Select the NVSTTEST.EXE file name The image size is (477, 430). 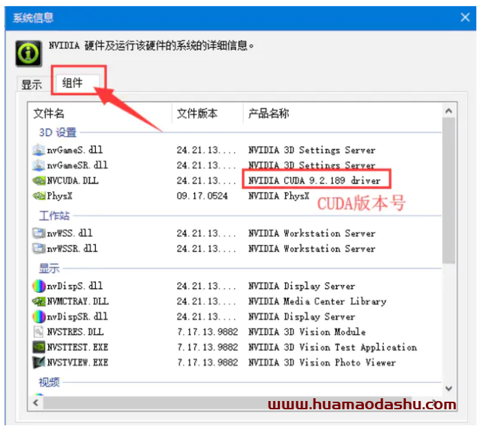(78, 347)
